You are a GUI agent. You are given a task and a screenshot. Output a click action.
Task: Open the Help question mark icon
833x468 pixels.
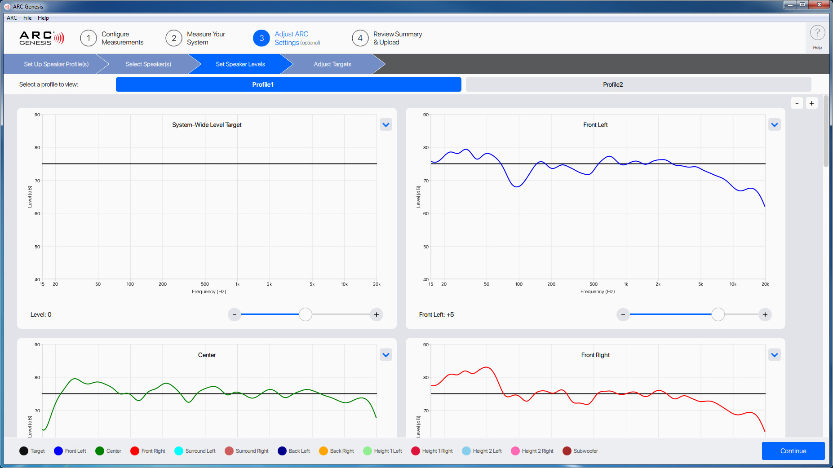817,33
